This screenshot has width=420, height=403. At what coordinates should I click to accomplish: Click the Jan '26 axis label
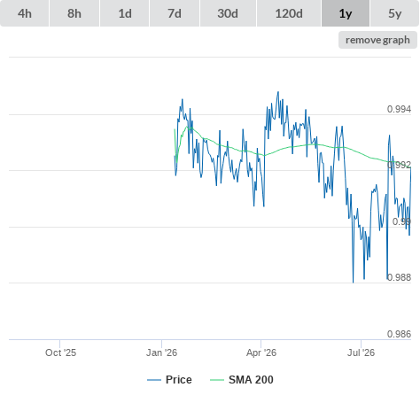(161, 353)
